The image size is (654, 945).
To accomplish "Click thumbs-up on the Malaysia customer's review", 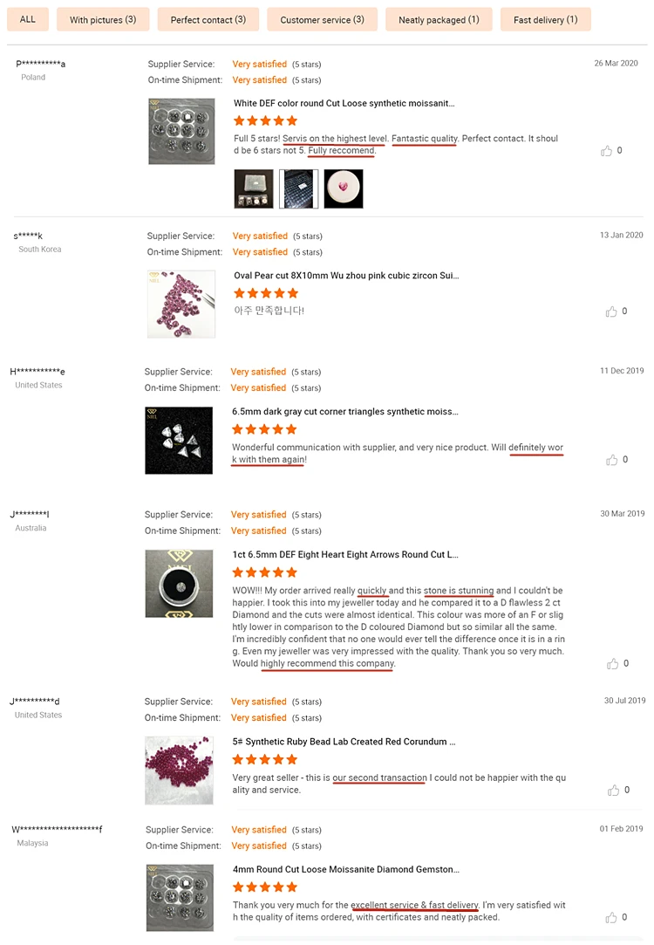I will click(611, 918).
